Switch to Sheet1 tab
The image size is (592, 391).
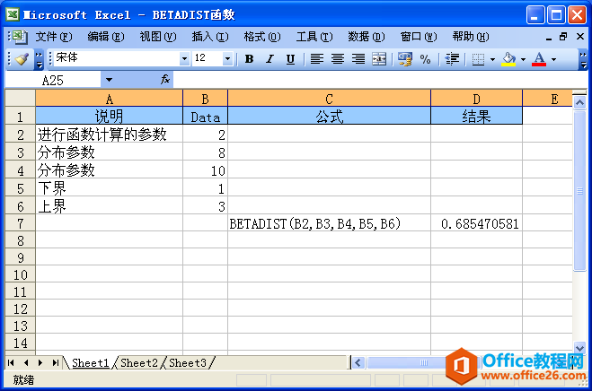tap(90, 362)
